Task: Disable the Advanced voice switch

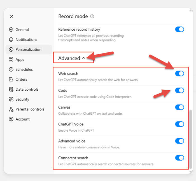Action: [x=179, y=141]
